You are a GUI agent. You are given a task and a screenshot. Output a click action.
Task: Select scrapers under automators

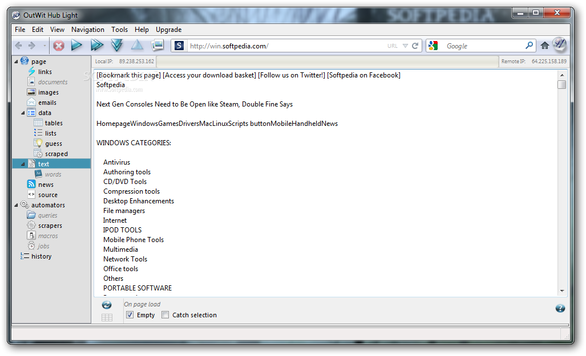click(50, 226)
